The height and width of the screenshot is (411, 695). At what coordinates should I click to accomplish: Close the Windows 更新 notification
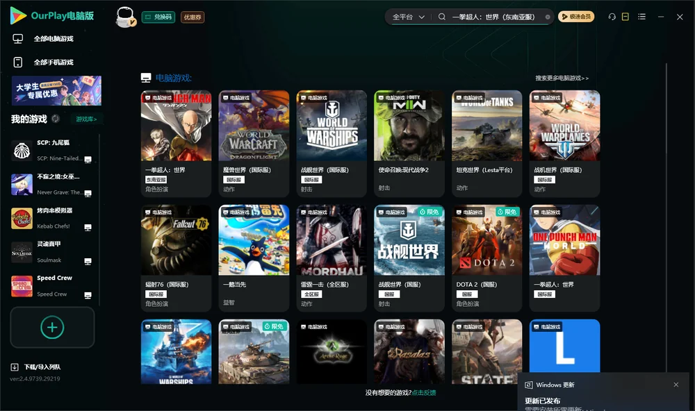click(676, 385)
